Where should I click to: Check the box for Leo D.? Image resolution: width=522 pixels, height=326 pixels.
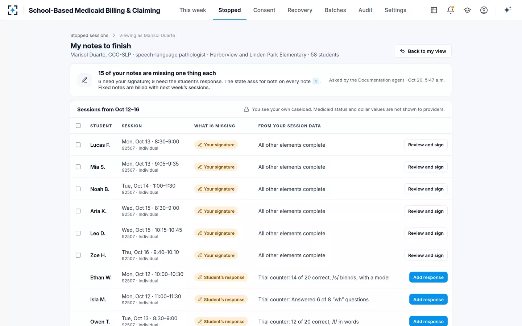(x=78, y=233)
